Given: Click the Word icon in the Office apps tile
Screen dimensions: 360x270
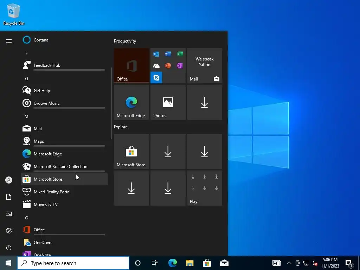Looking at the screenshot, I should tap(168, 54).
